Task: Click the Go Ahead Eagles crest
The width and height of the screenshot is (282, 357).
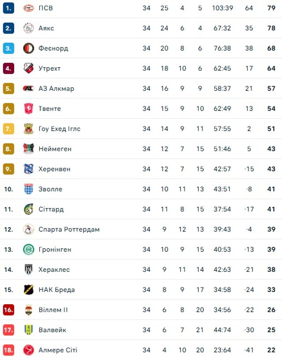Action: (x=29, y=129)
